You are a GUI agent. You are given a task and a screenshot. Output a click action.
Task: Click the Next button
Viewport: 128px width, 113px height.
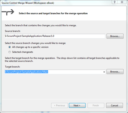[x=77, y=105]
